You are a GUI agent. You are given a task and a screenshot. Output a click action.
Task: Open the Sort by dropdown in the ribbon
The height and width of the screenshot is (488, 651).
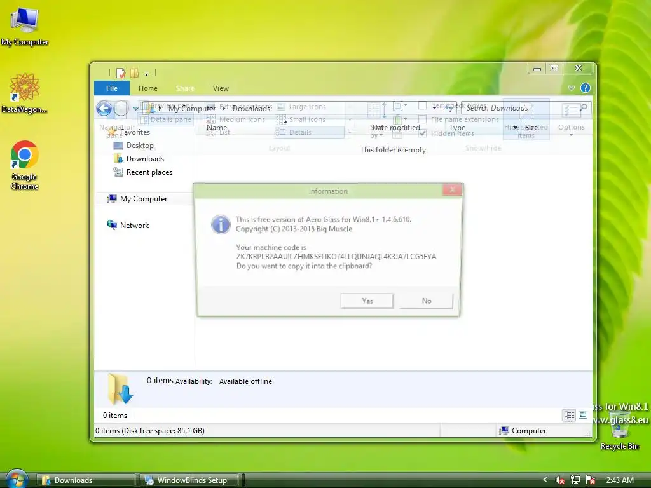(376, 120)
